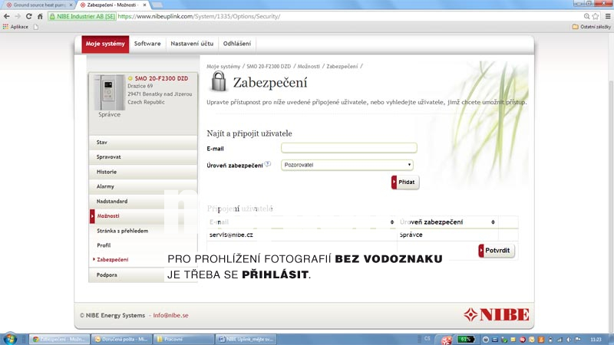
Task: Go to the Nastavení účtu tab
Action: 192,44
